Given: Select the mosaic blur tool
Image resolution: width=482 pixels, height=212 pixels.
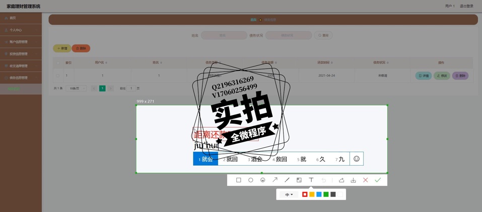Looking at the screenshot, I should tap(299, 180).
